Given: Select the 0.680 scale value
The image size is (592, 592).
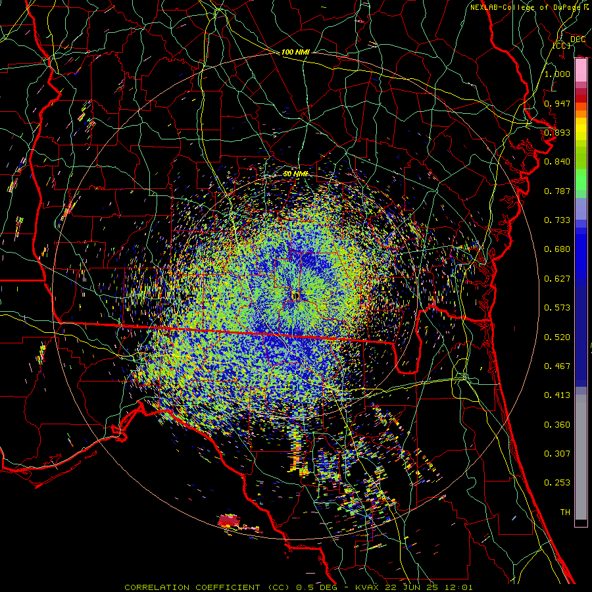Looking at the screenshot, I should point(557,249).
